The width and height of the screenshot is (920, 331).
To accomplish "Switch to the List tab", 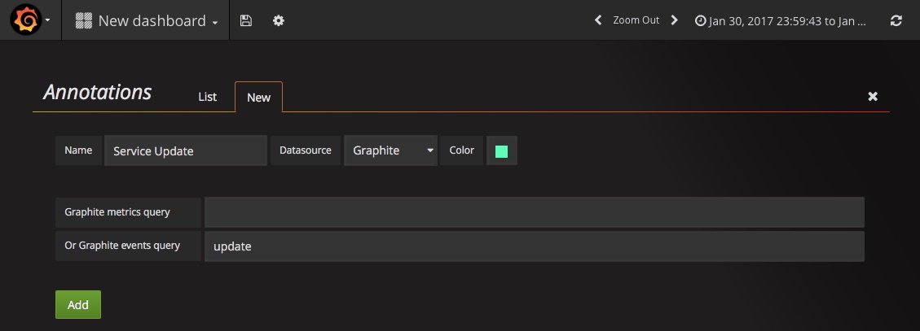I will tap(207, 97).
